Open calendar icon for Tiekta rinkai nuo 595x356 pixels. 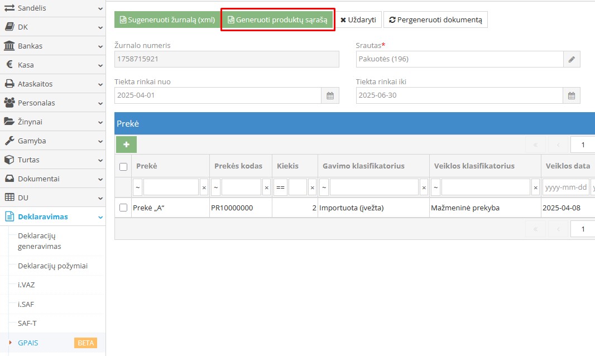(330, 95)
